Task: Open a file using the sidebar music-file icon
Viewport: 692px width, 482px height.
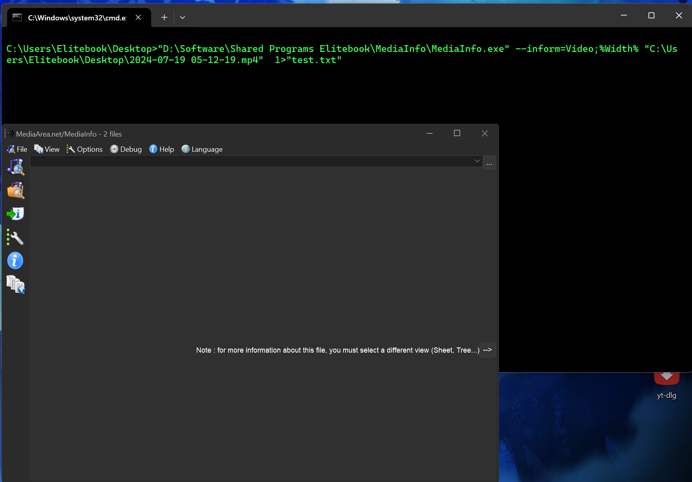Action: (16, 167)
